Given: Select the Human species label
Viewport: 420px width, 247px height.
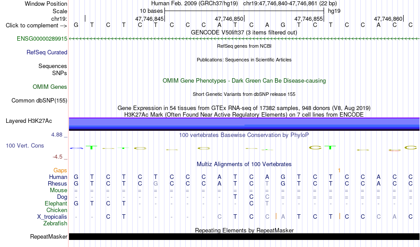Looking at the screenshot, I should [58, 177].
